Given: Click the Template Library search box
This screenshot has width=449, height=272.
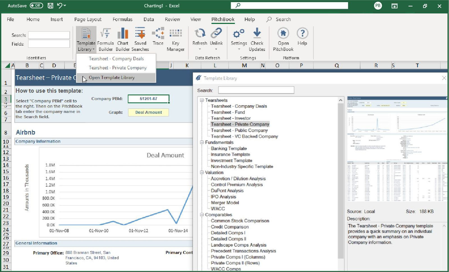Looking at the screenshot, I should (256, 90).
